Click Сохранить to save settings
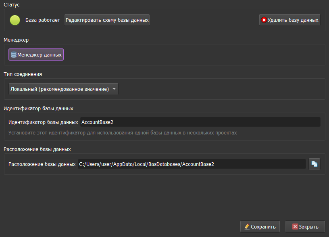 [x=260, y=227]
